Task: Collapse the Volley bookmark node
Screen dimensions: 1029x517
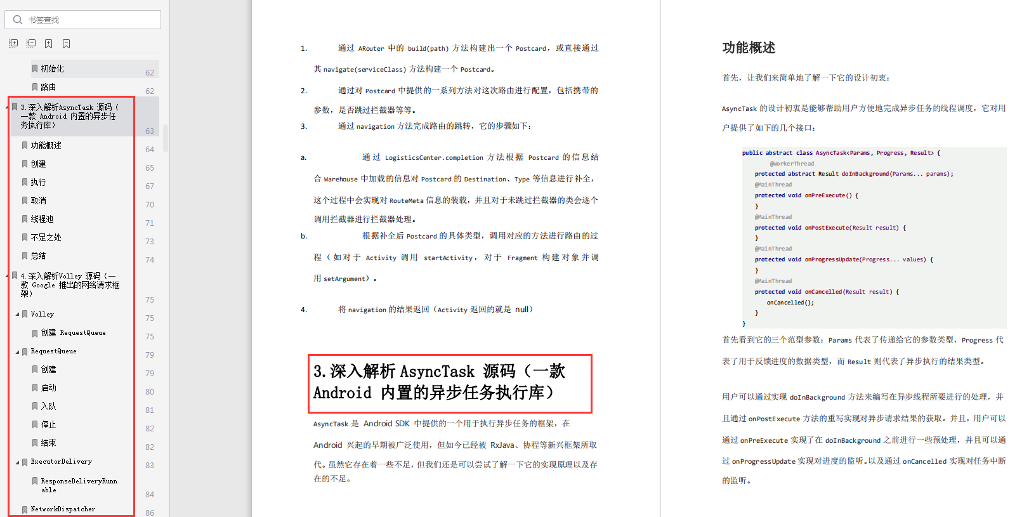Action: pos(17,314)
